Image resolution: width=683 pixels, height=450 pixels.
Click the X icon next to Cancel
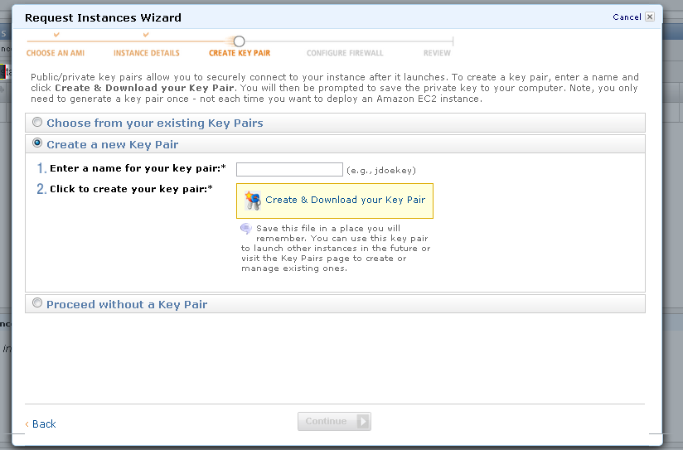coord(650,17)
